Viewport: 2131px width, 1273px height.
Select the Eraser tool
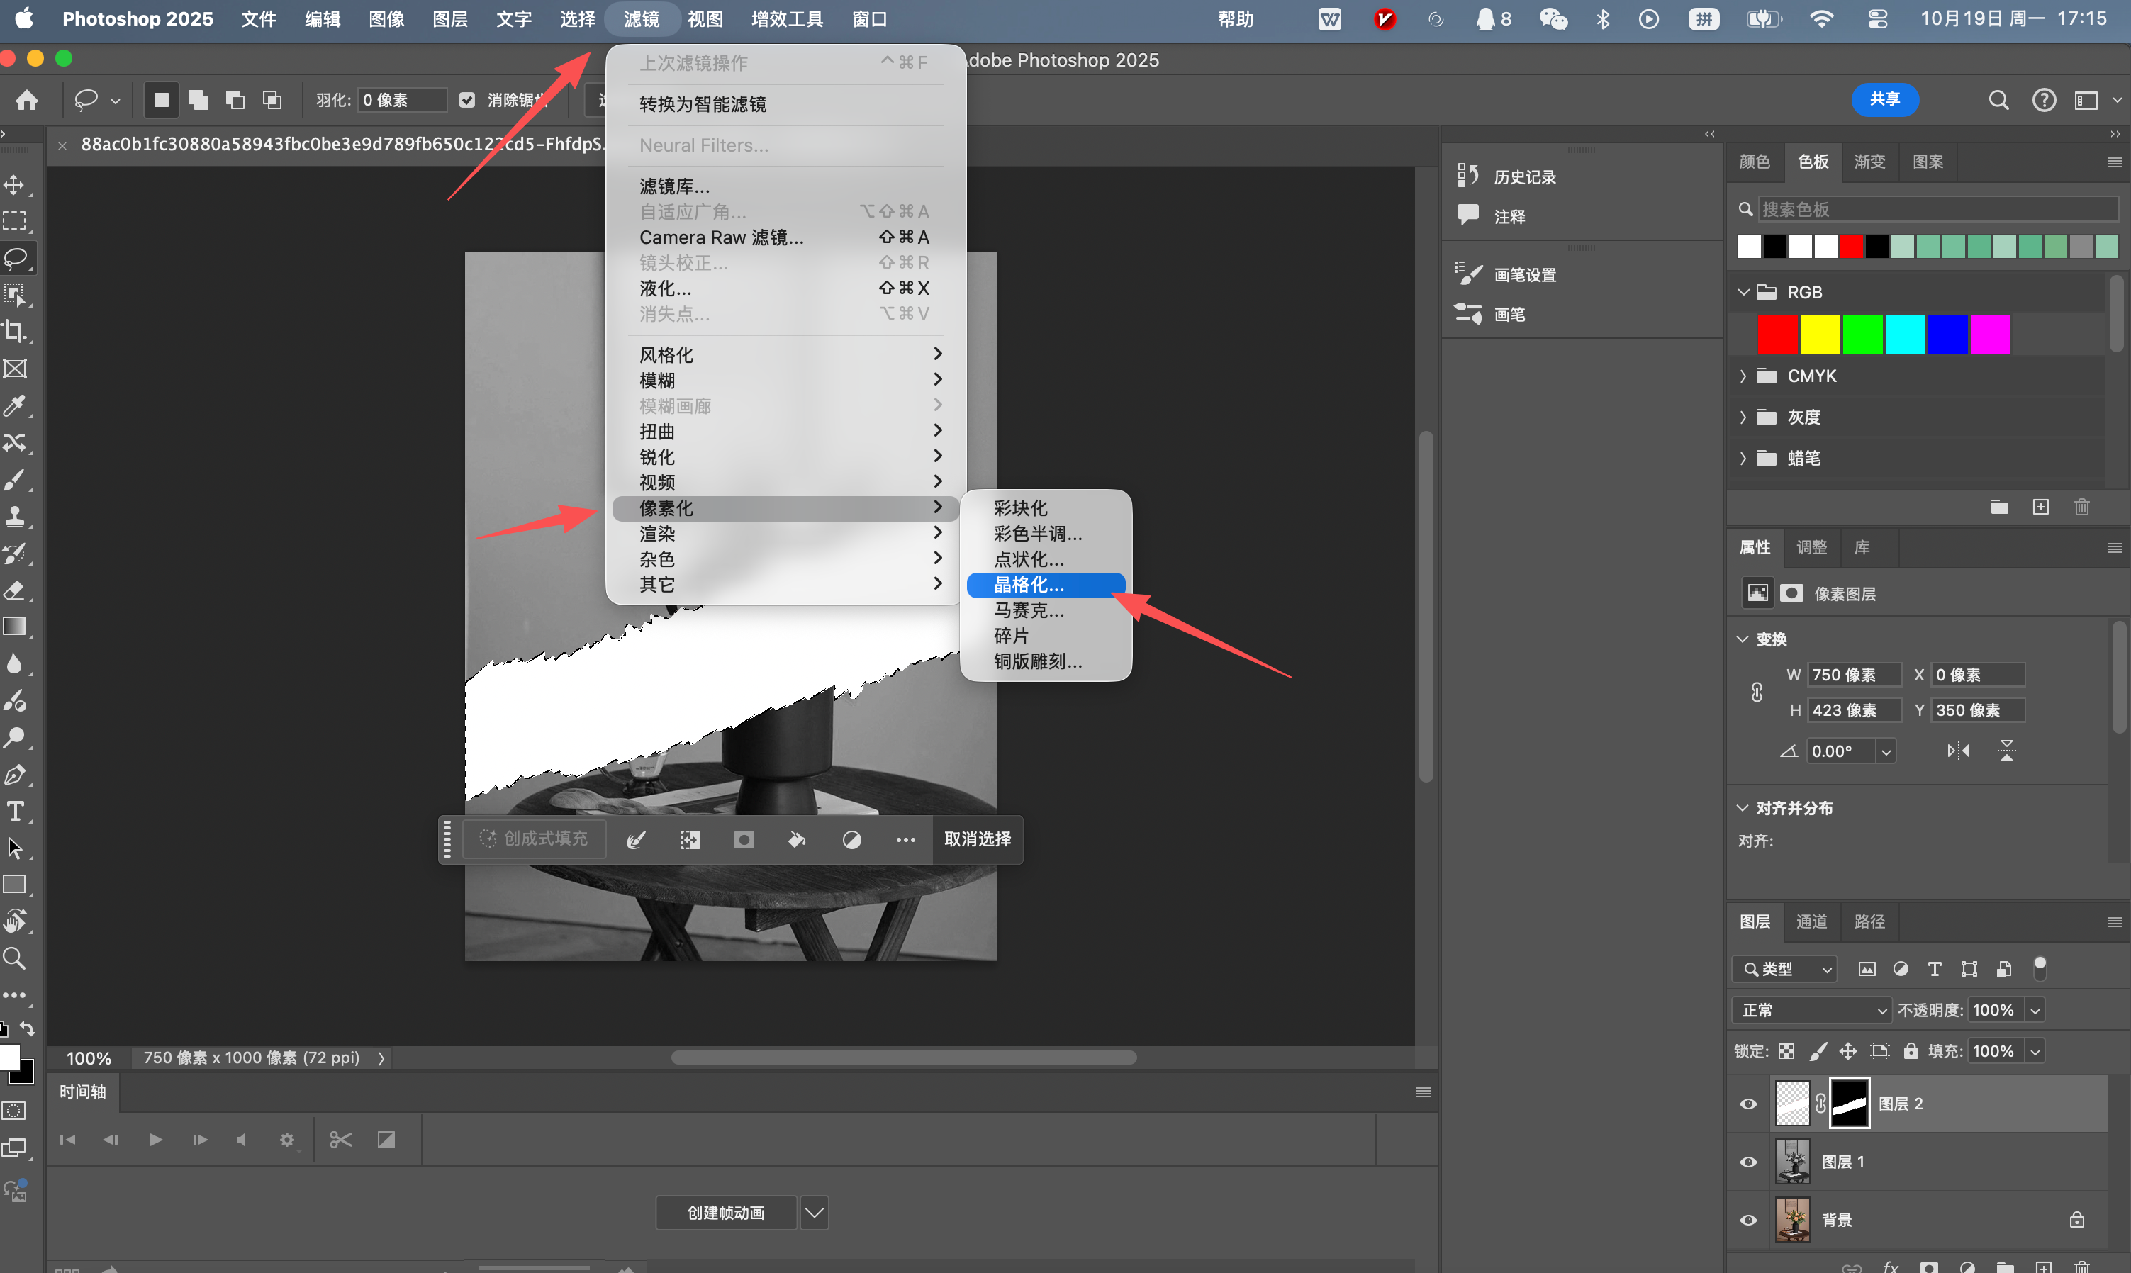15,590
